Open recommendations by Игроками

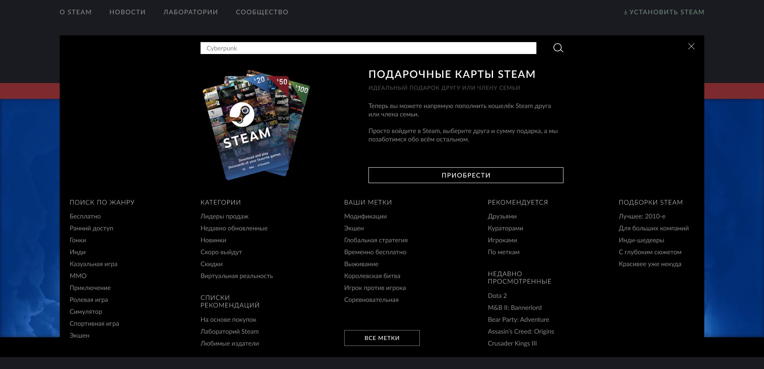pos(503,240)
